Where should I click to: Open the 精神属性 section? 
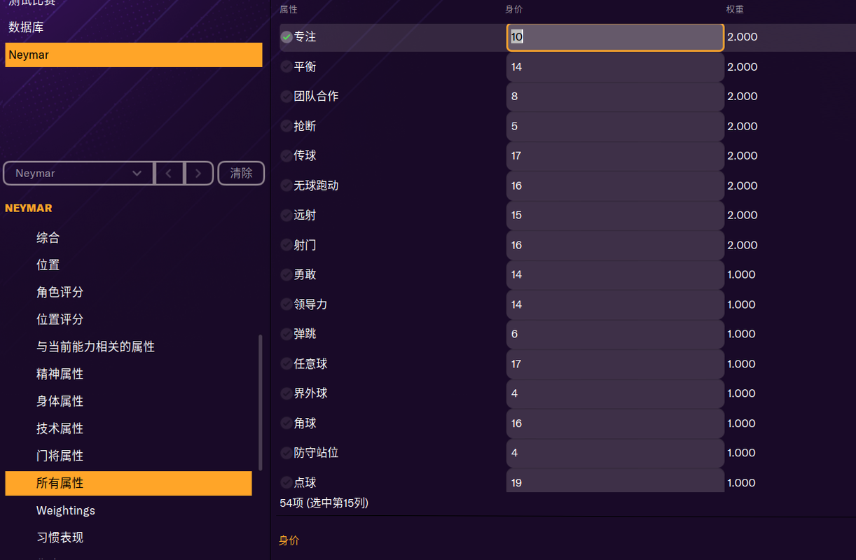pyautogui.click(x=60, y=374)
